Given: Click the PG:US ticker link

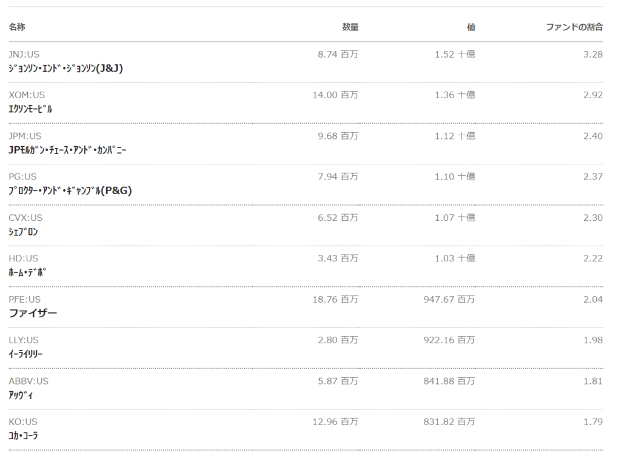Looking at the screenshot, I should (x=22, y=177).
